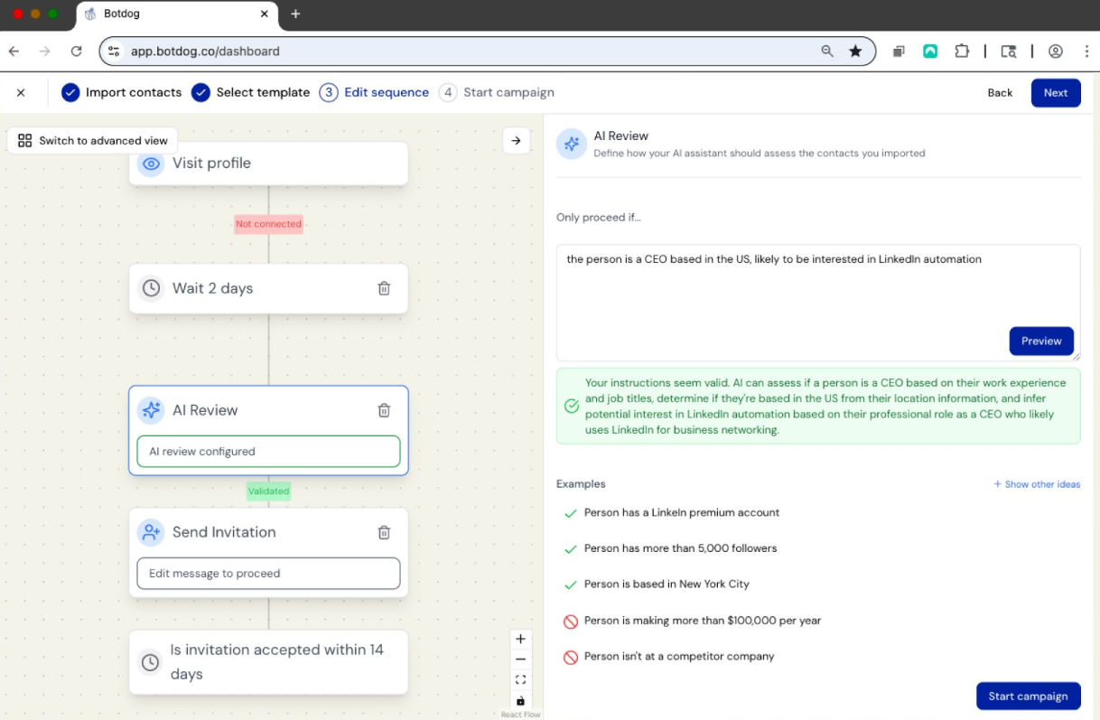Select the Wait 2 days node
This screenshot has height=720, width=1100.
point(268,288)
